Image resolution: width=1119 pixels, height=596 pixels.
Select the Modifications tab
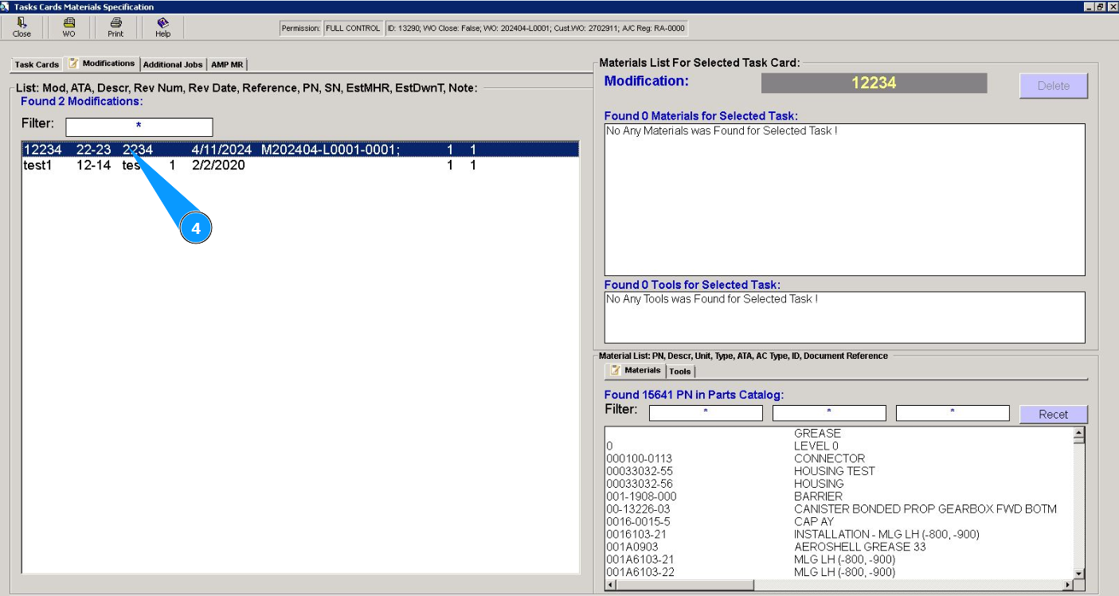[x=102, y=64]
